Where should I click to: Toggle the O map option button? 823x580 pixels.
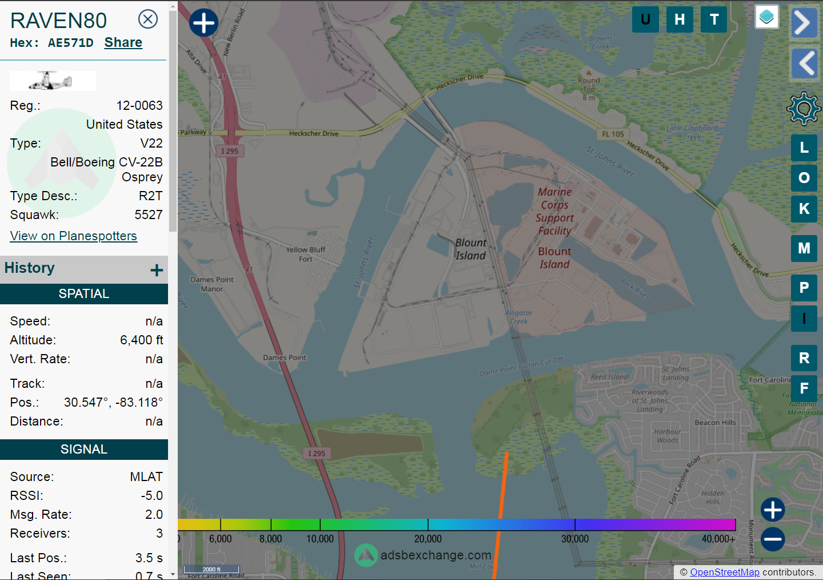coord(804,178)
